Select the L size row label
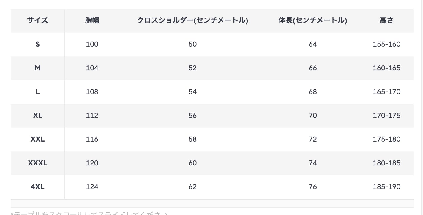This screenshot has height=215, width=423. tap(37, 92)
